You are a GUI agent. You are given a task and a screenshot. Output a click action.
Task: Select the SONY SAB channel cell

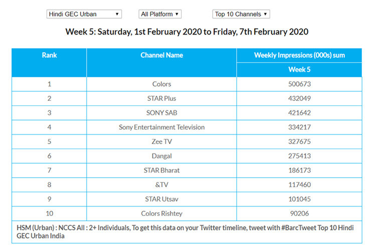[161, 112]
